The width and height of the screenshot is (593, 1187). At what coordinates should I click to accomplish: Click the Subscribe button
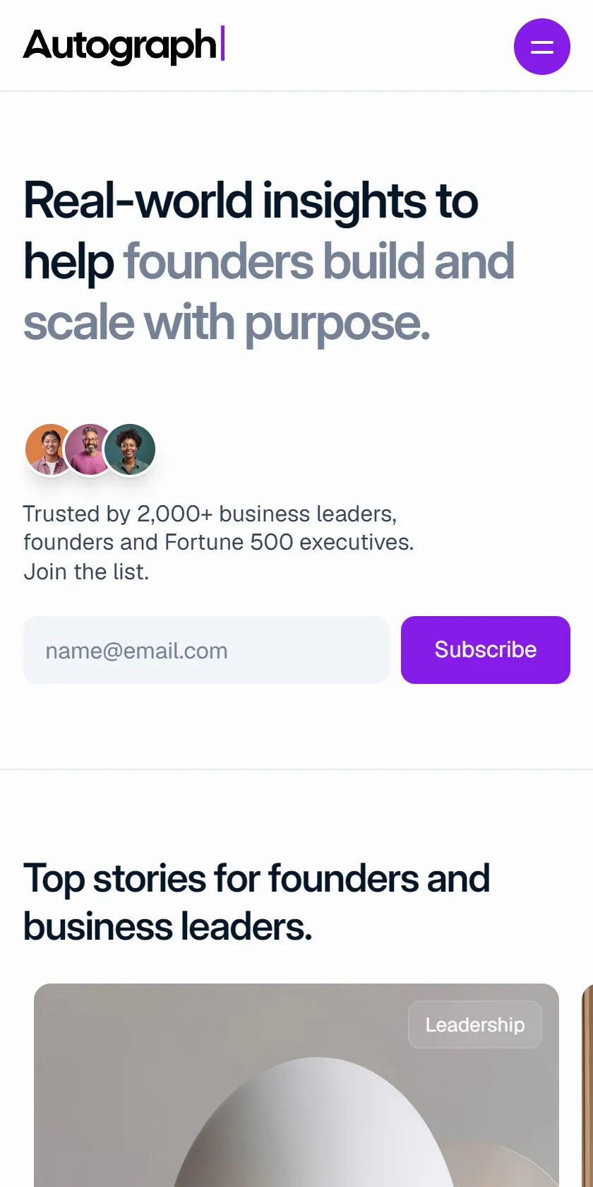coord(486,650)
